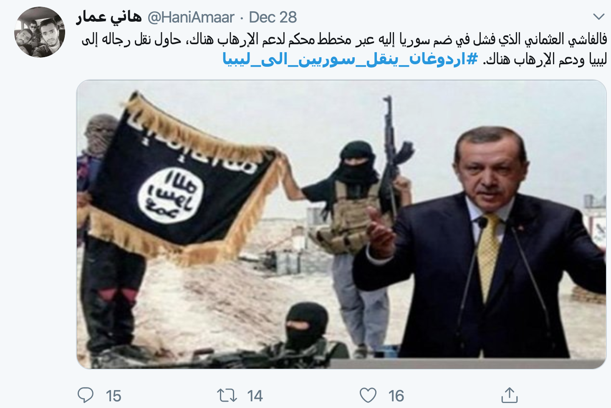Click the reply count 15
The height and width of the screenshot is (408, 611).
click(x=114, y=395)
